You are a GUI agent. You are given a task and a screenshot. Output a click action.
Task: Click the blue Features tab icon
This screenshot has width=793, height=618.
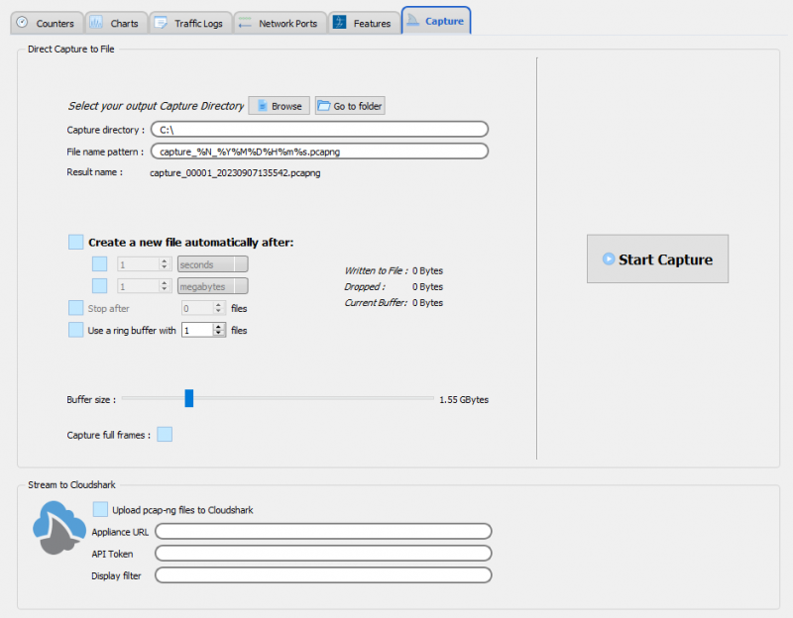339,23
